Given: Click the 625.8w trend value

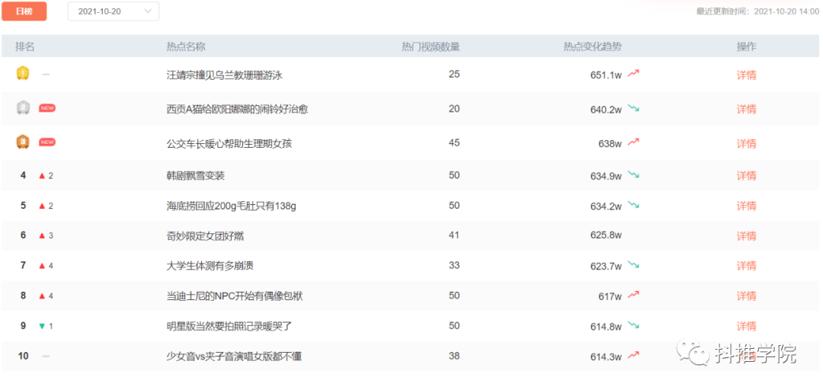Looking at the screenshot, I should tap(607, 235).
